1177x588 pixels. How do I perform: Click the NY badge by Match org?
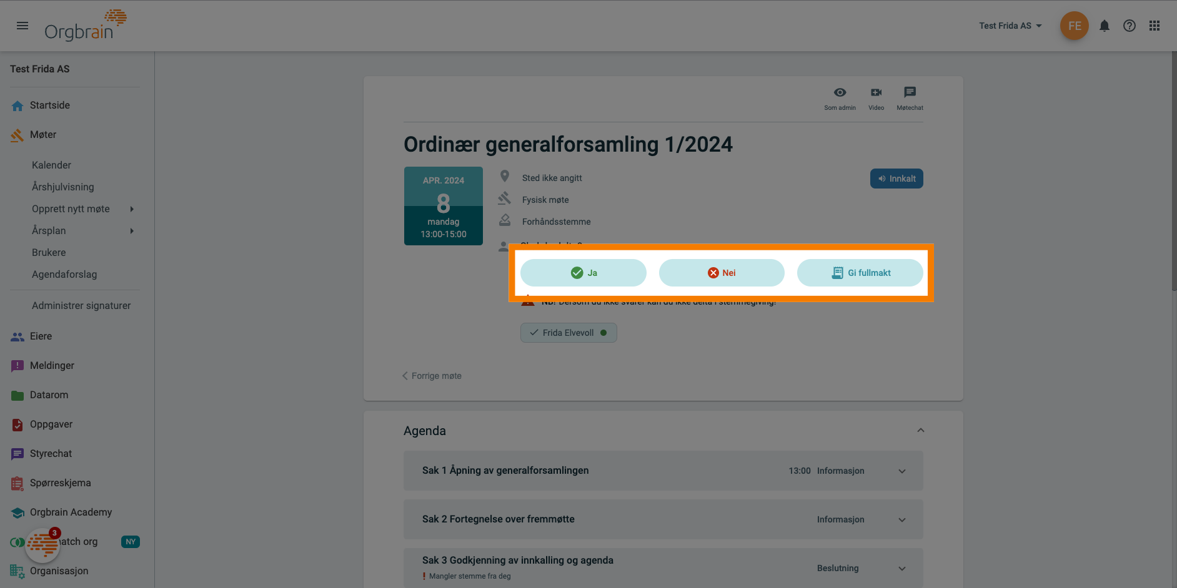pyautogui.click(x=130, y=542)
